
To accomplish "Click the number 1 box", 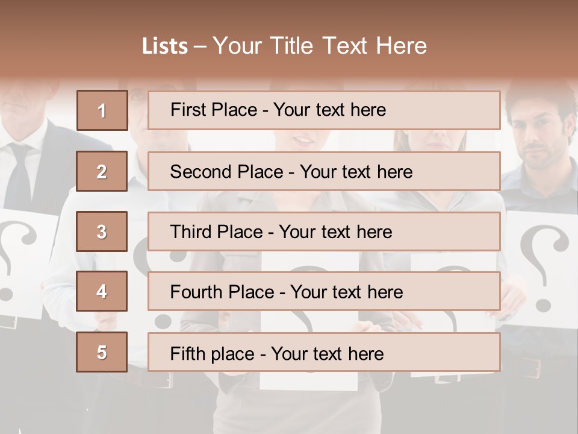I will point(102,110).
